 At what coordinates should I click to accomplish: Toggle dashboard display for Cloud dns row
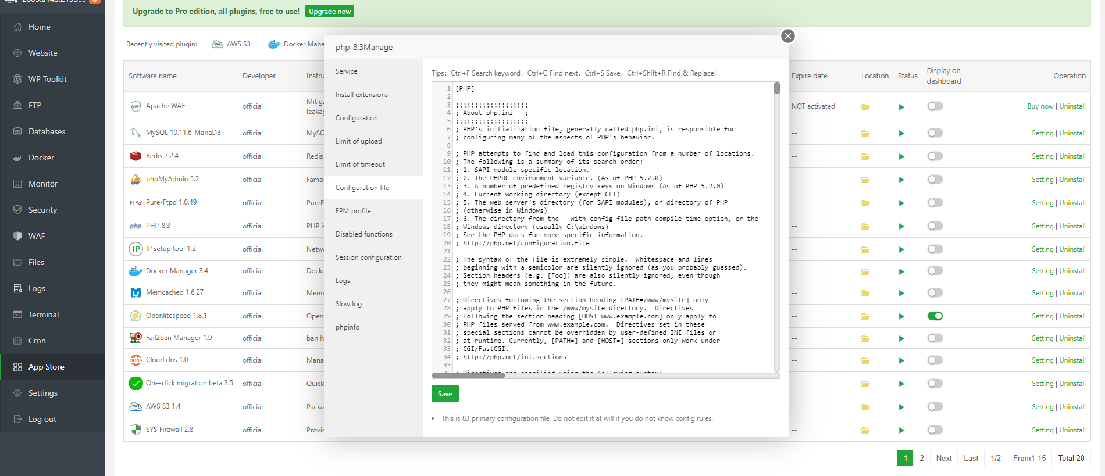point(935,360)
